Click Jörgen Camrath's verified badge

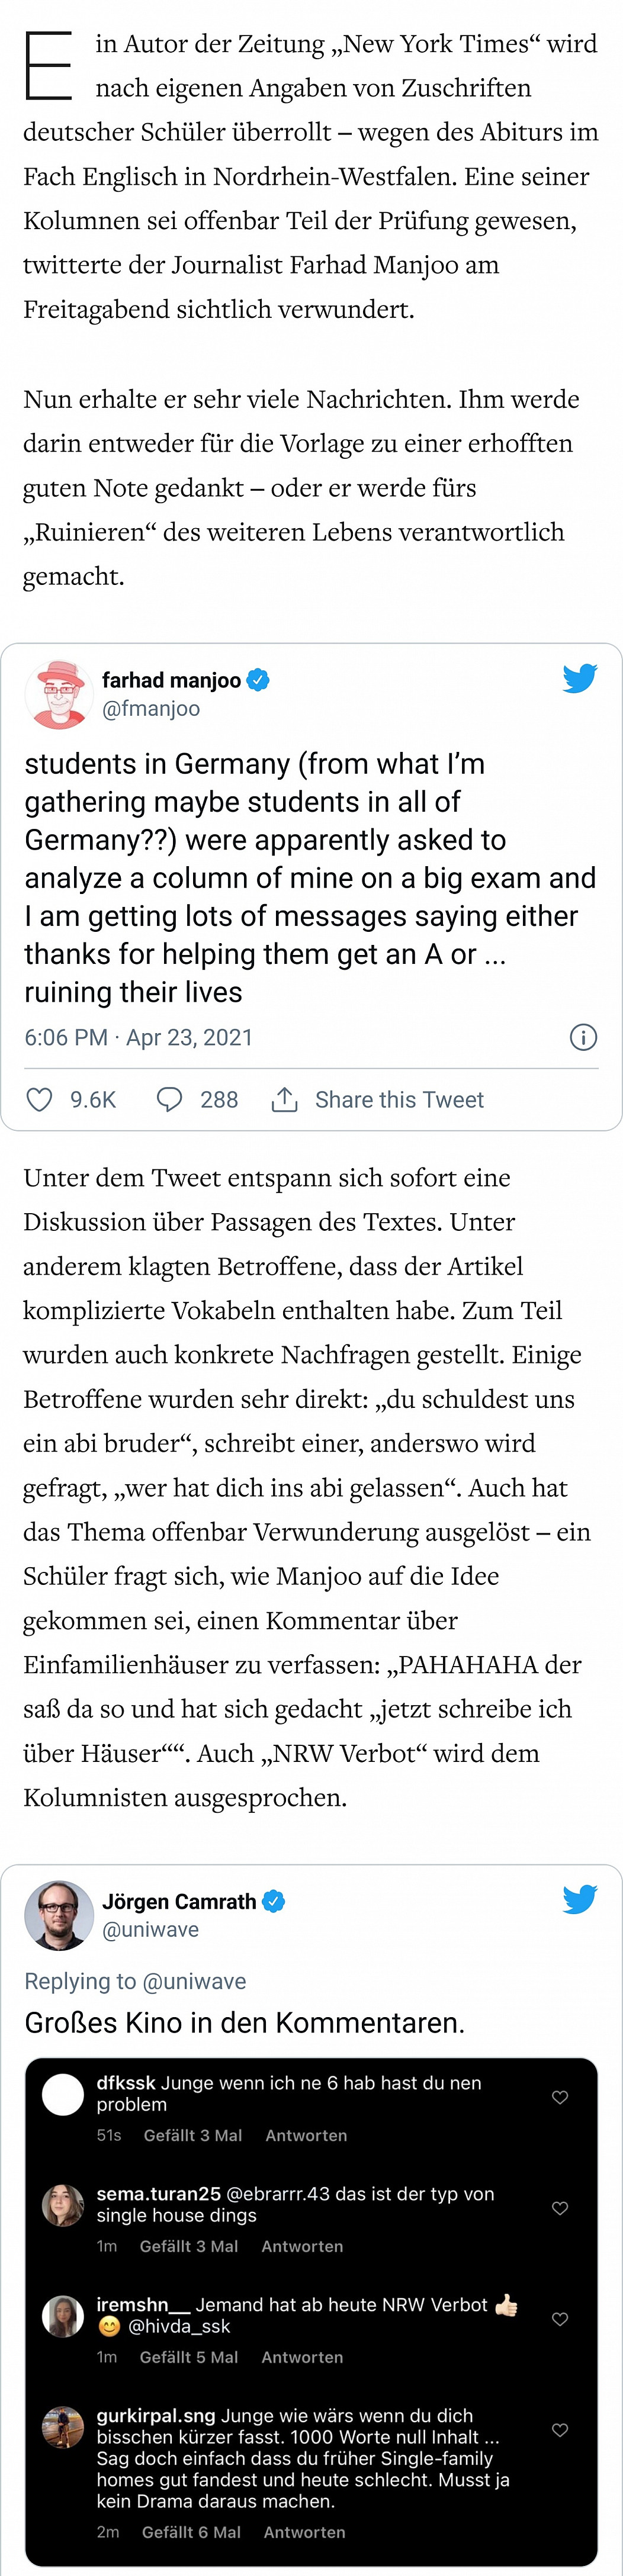[274, 1901]
